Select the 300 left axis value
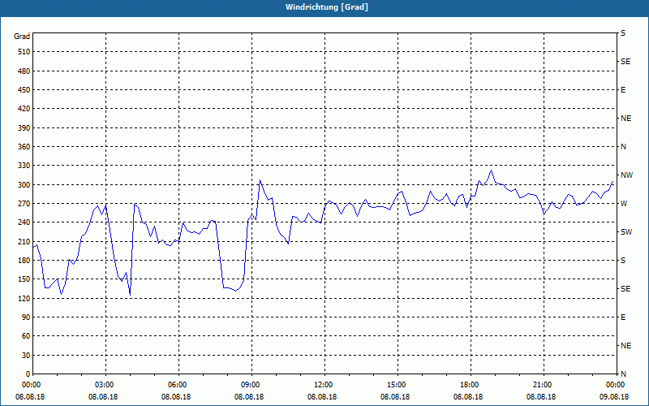 pos(24,184)
